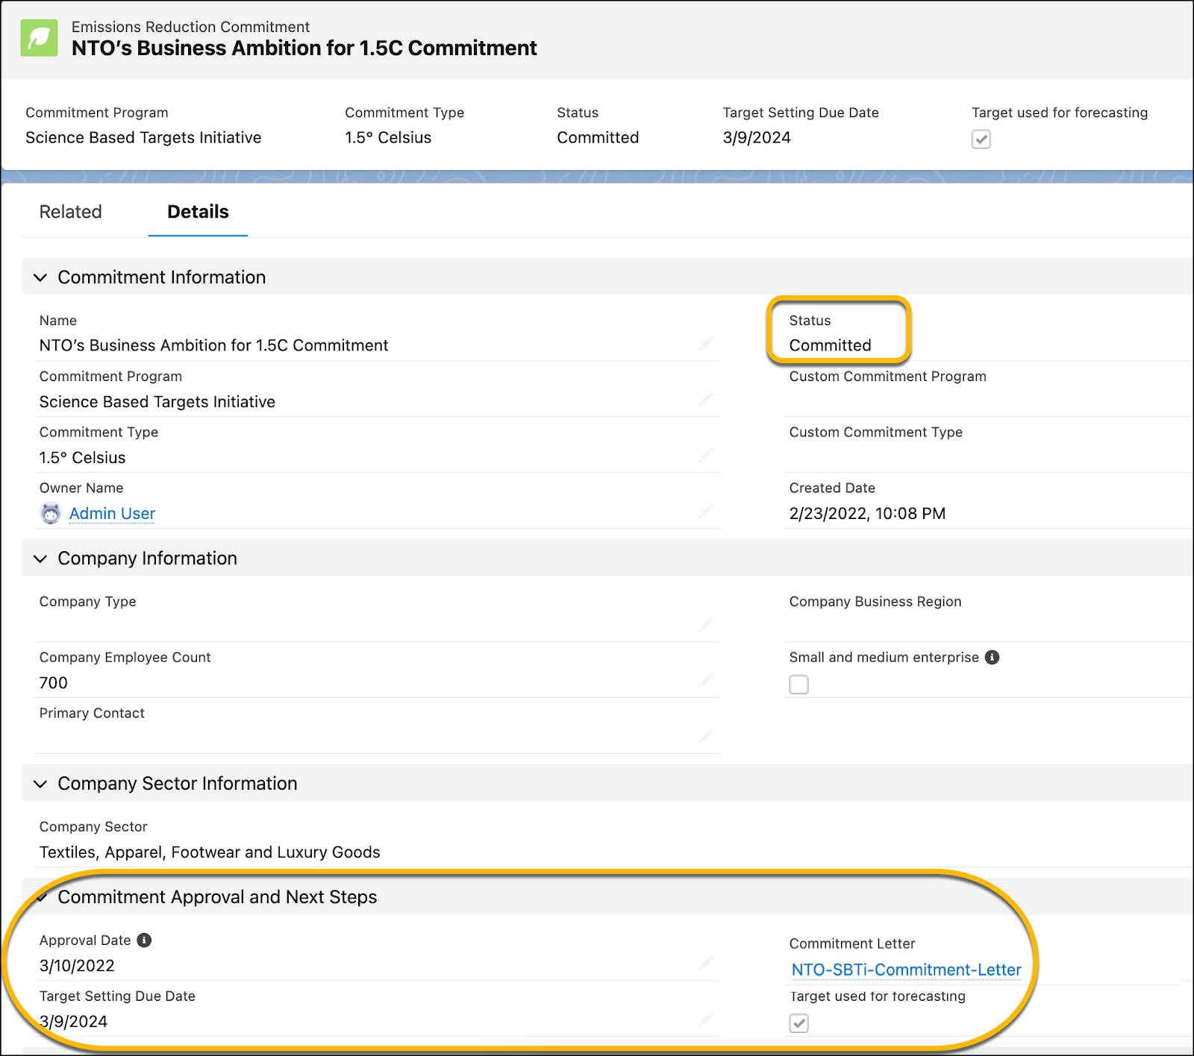
Task: Collapse Commitment Approval and Next Steps section
Action: pyautogui.click(x=42, y=897)
